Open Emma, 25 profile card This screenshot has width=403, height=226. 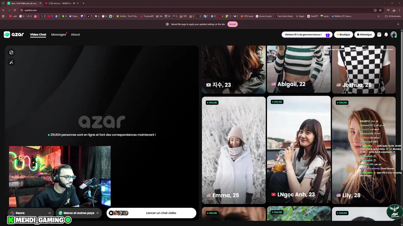[234, 150]
